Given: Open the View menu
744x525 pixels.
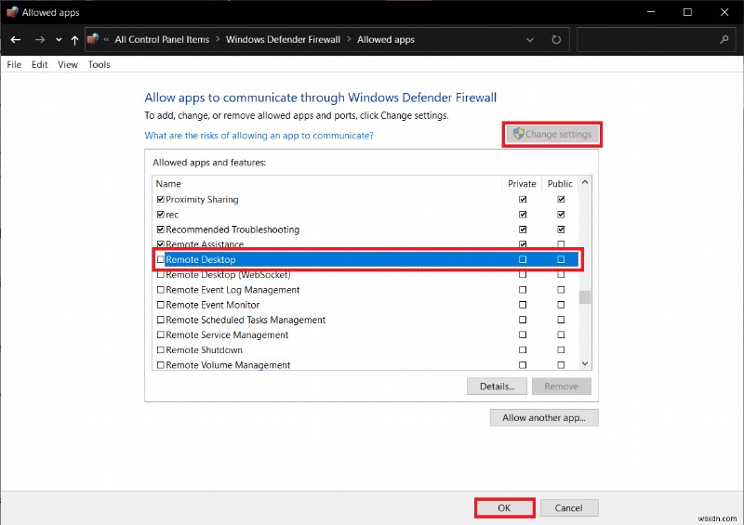Looking at the screenshot, I should click(68, 64).
